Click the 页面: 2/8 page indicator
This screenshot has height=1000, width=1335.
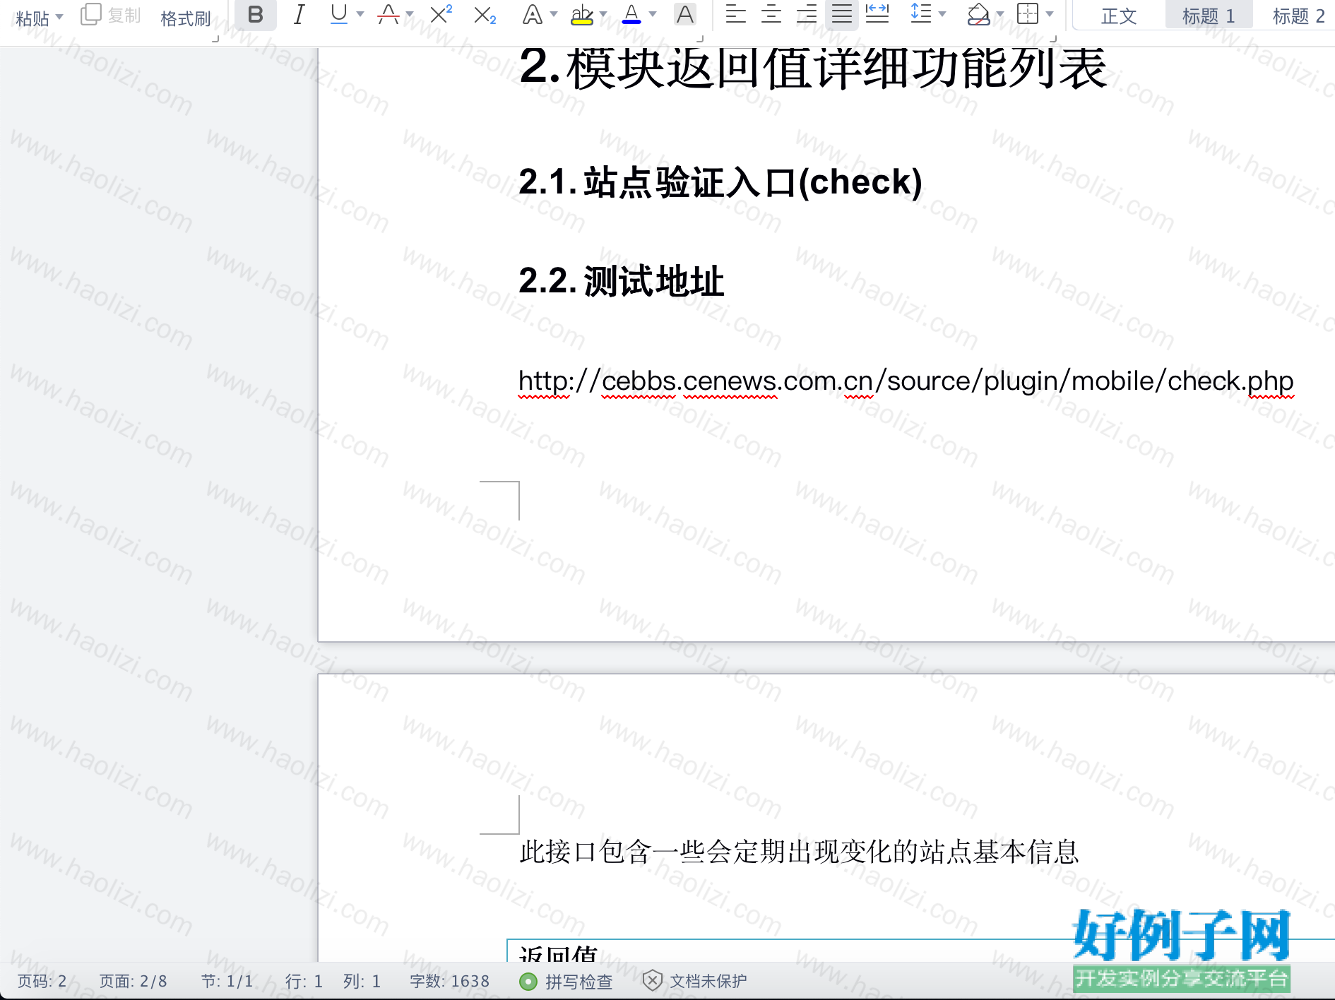click(x=133, y=981)
